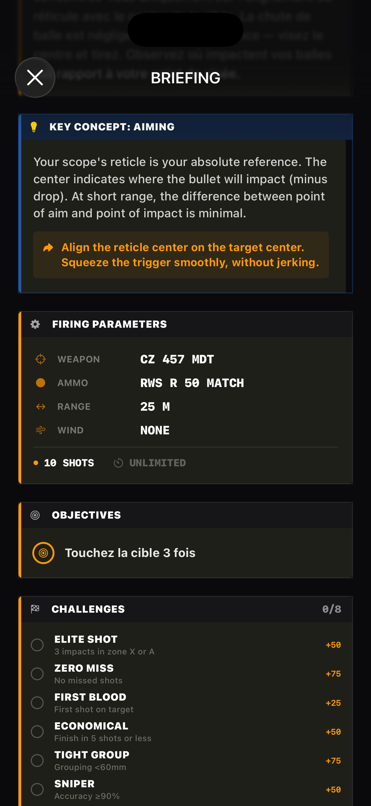Viewport: 371px width, 806px height.
Task: Collapse the OBJECTIVES section
Action: [86, 515]
